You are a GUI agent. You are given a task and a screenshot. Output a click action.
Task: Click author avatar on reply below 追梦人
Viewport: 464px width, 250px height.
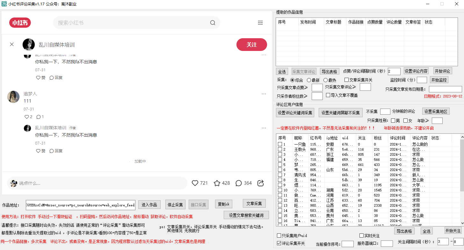(x=27, y=128)
